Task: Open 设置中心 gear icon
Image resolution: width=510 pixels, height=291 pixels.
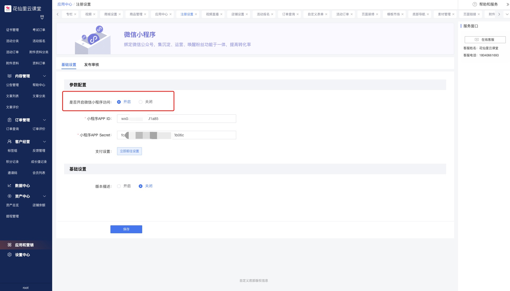Action: (10, 255)
